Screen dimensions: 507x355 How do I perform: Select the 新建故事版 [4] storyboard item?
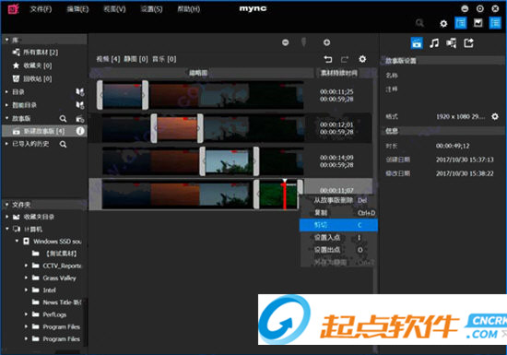click(x=44, y=131)
